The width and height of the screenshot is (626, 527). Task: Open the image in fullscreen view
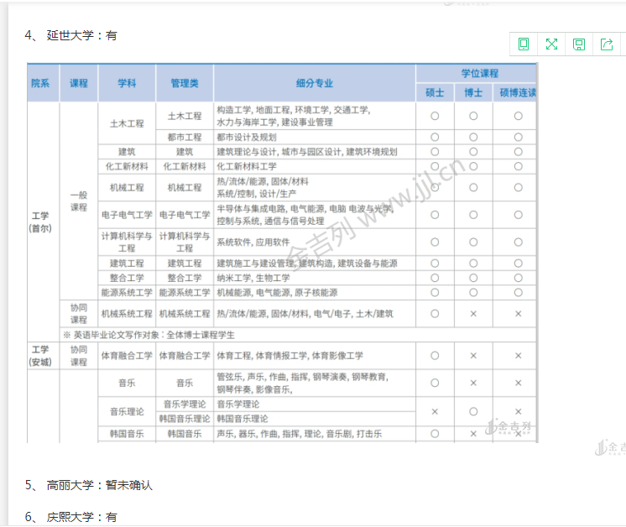(551, 44)
